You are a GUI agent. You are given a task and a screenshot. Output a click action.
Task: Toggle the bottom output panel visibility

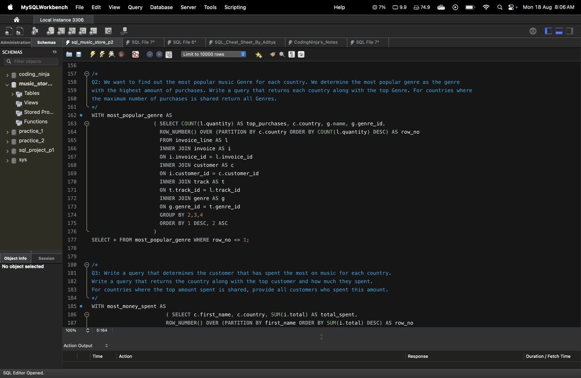point(559,31)
